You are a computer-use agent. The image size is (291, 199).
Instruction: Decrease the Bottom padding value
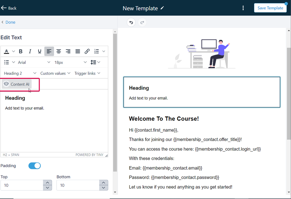click(x=103, y=188)
